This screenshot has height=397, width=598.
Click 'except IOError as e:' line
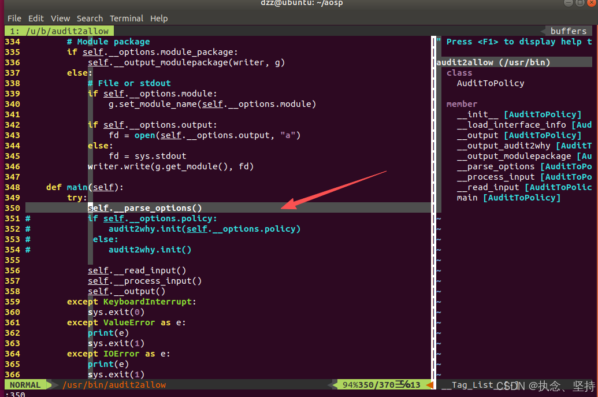click(x=118, y=354)
